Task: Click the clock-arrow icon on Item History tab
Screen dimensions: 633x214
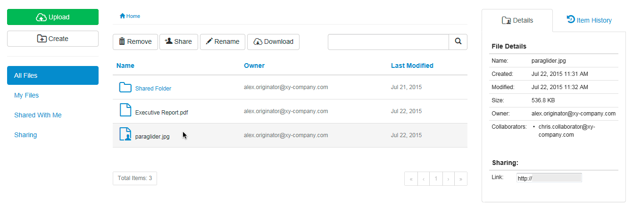Action: (571, 19)
